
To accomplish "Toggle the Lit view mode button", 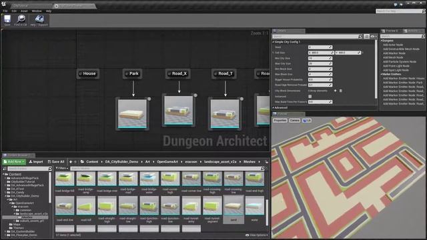I will click(x=307, y=120).
